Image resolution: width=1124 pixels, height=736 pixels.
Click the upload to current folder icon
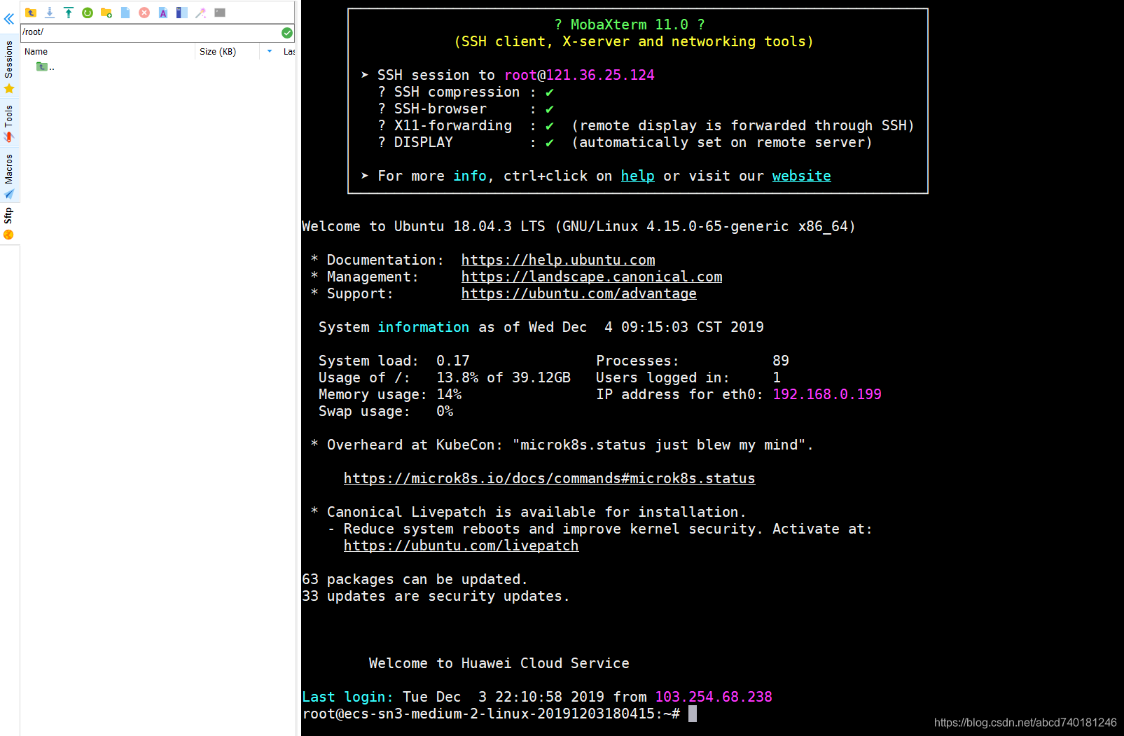(x=69, y=13)
